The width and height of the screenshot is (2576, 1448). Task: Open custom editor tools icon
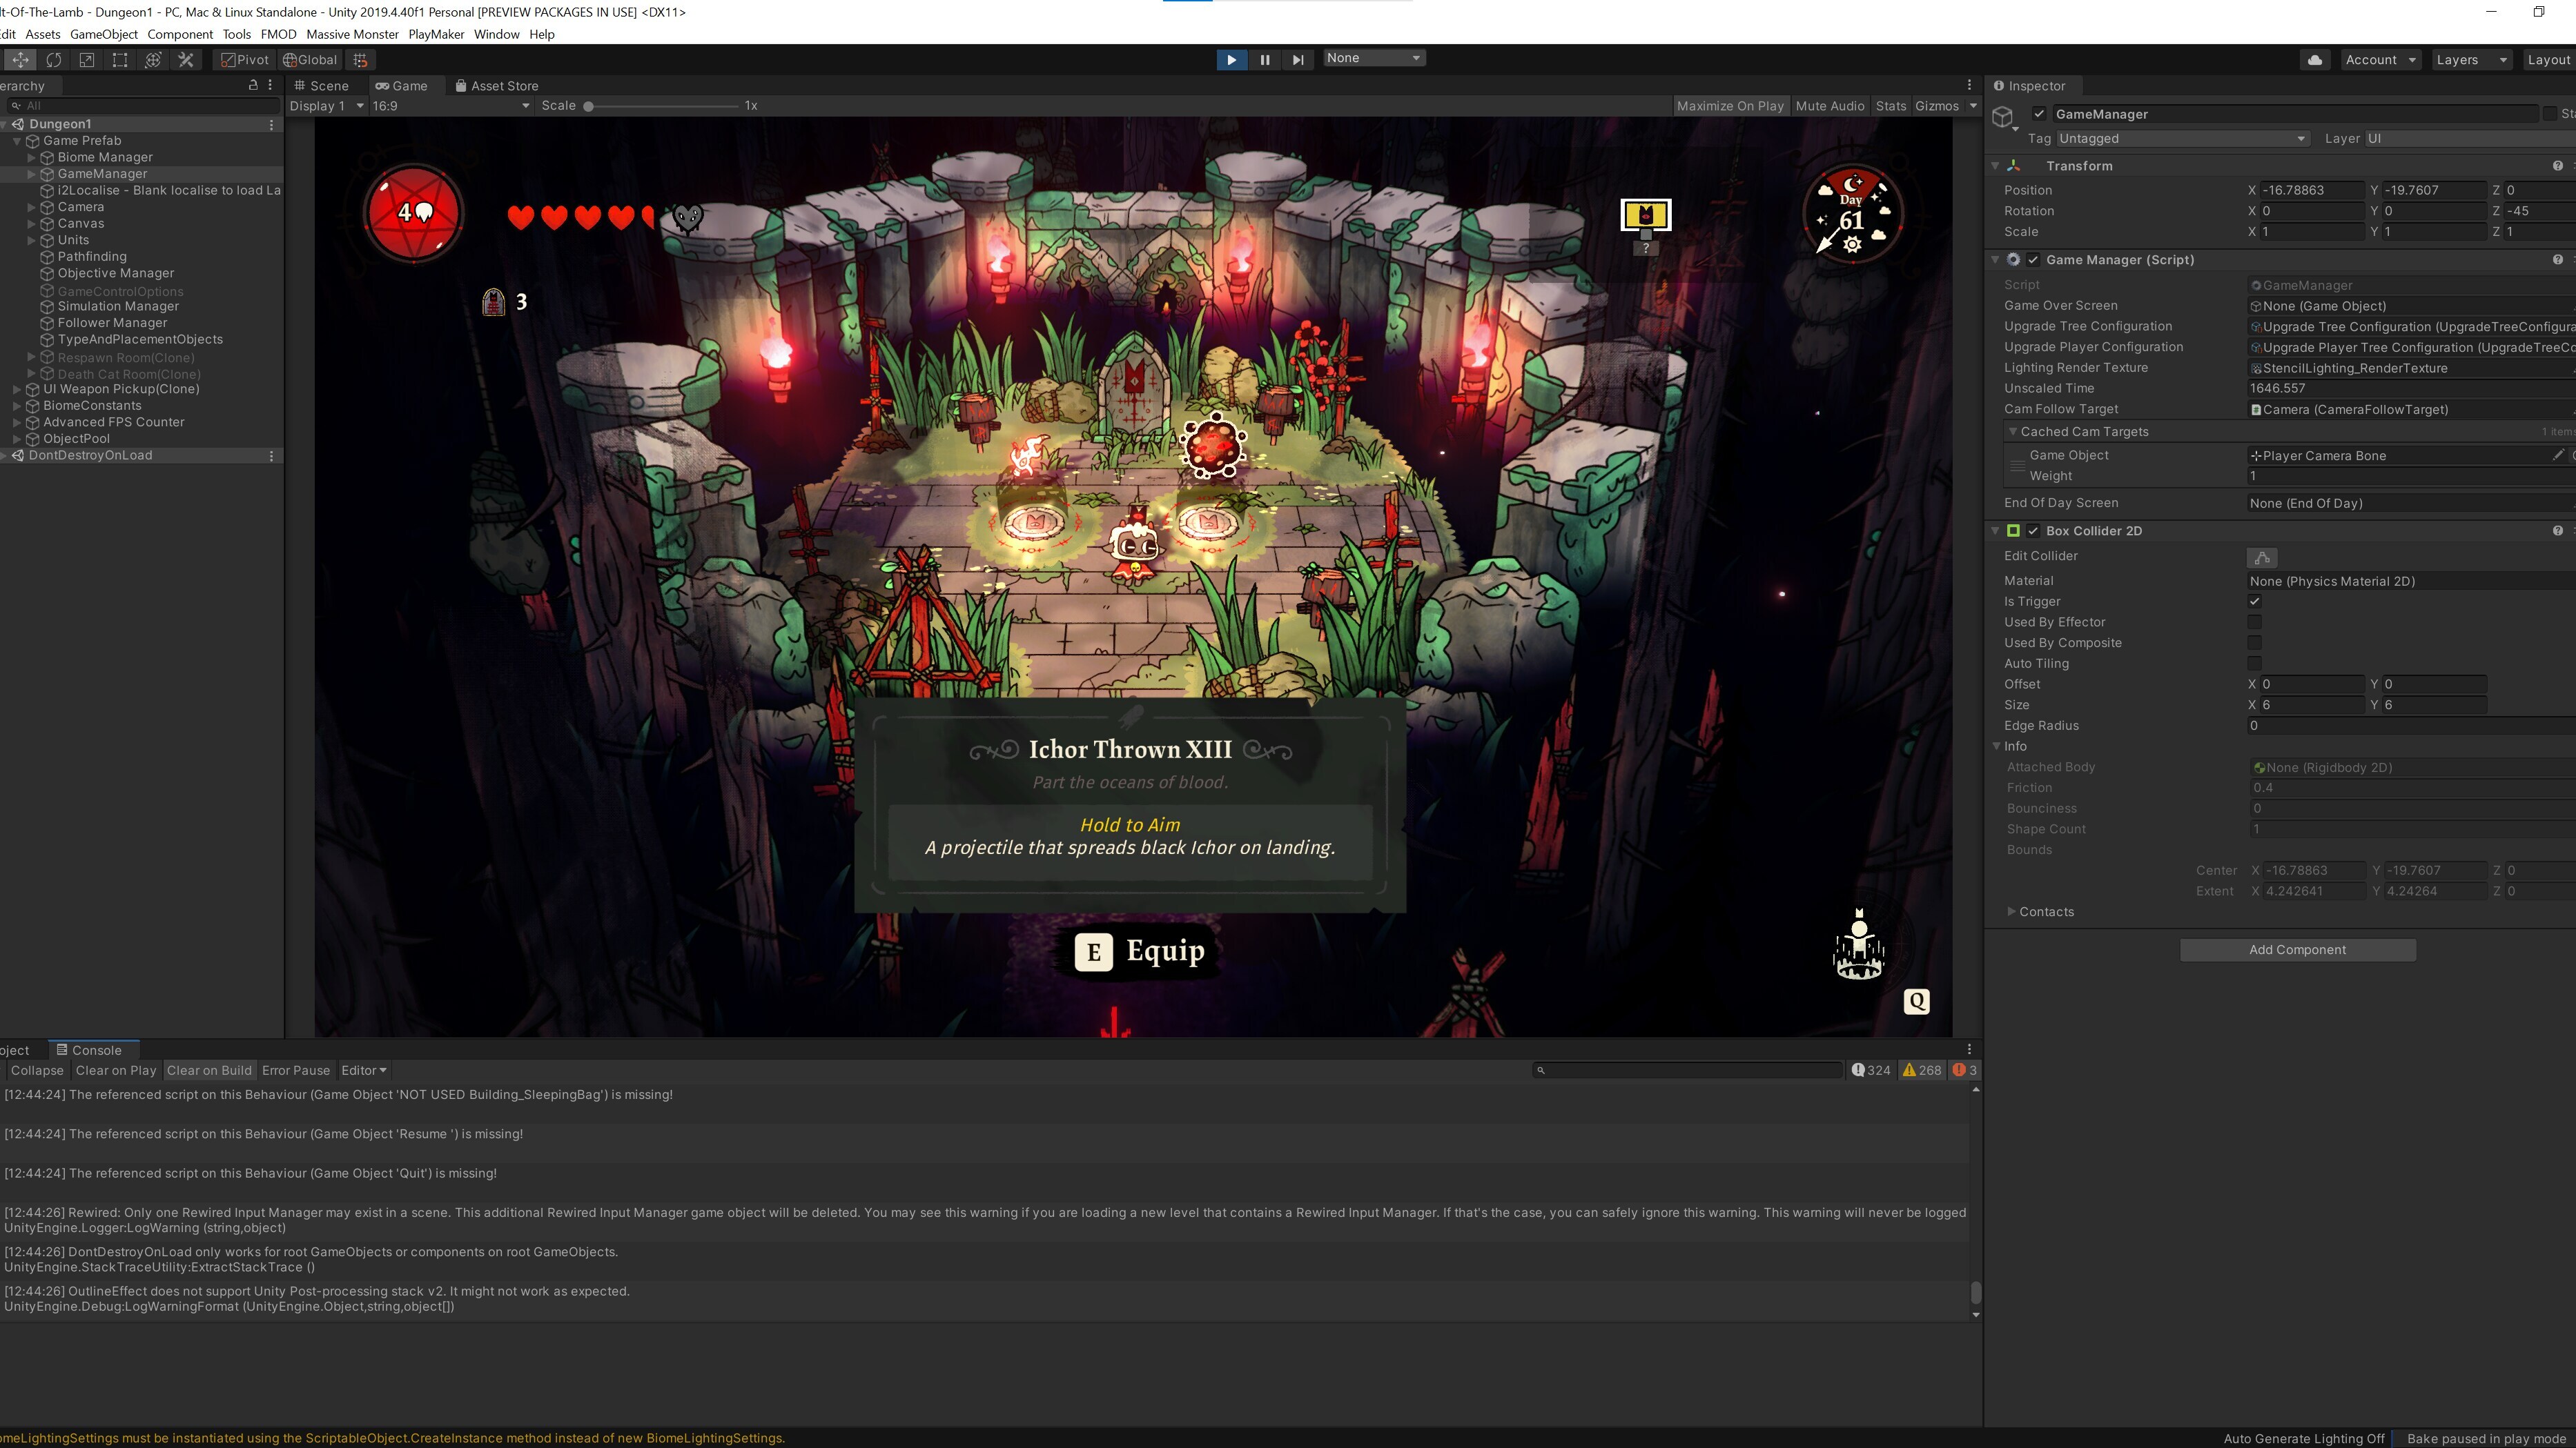point(186,60)
